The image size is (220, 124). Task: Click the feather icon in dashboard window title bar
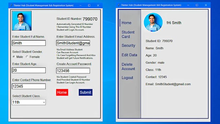click(x=119, y=5)
